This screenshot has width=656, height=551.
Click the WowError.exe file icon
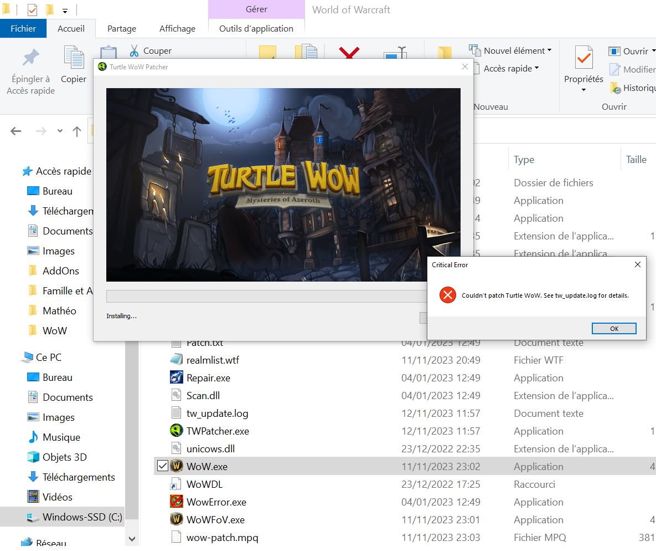pyautogui.click(x=177, y=502)
